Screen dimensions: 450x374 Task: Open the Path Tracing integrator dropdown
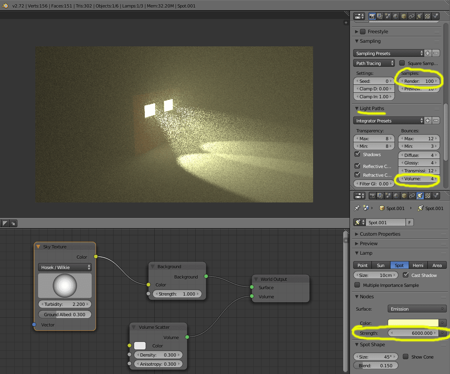coord(374,63)
